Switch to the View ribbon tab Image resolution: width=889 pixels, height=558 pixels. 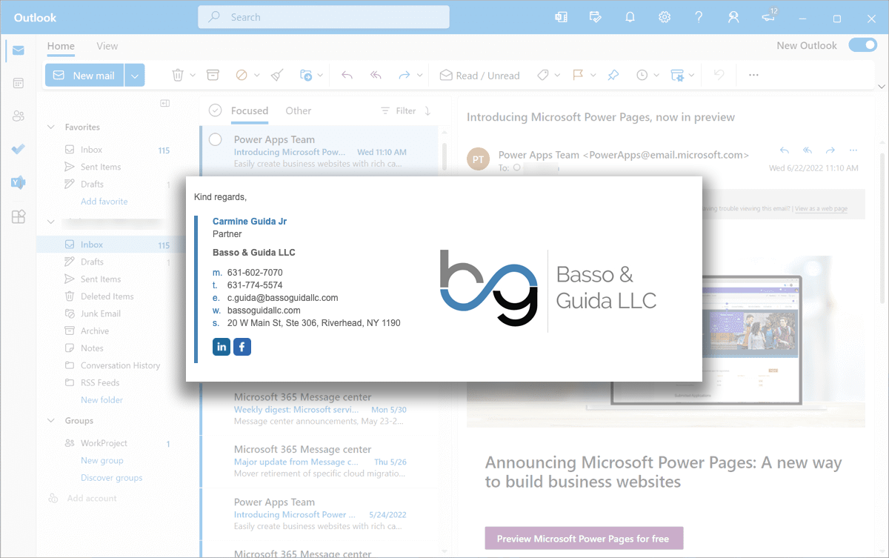pyautogui.click(x=107, y=46)
